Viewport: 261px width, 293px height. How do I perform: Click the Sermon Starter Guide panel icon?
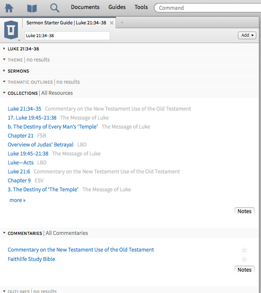tap(11, 30)
